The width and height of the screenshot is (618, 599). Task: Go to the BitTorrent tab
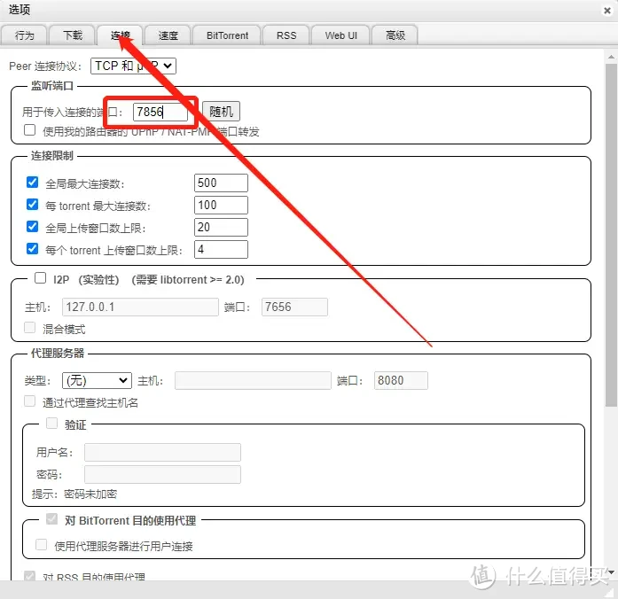coord(227,35)
